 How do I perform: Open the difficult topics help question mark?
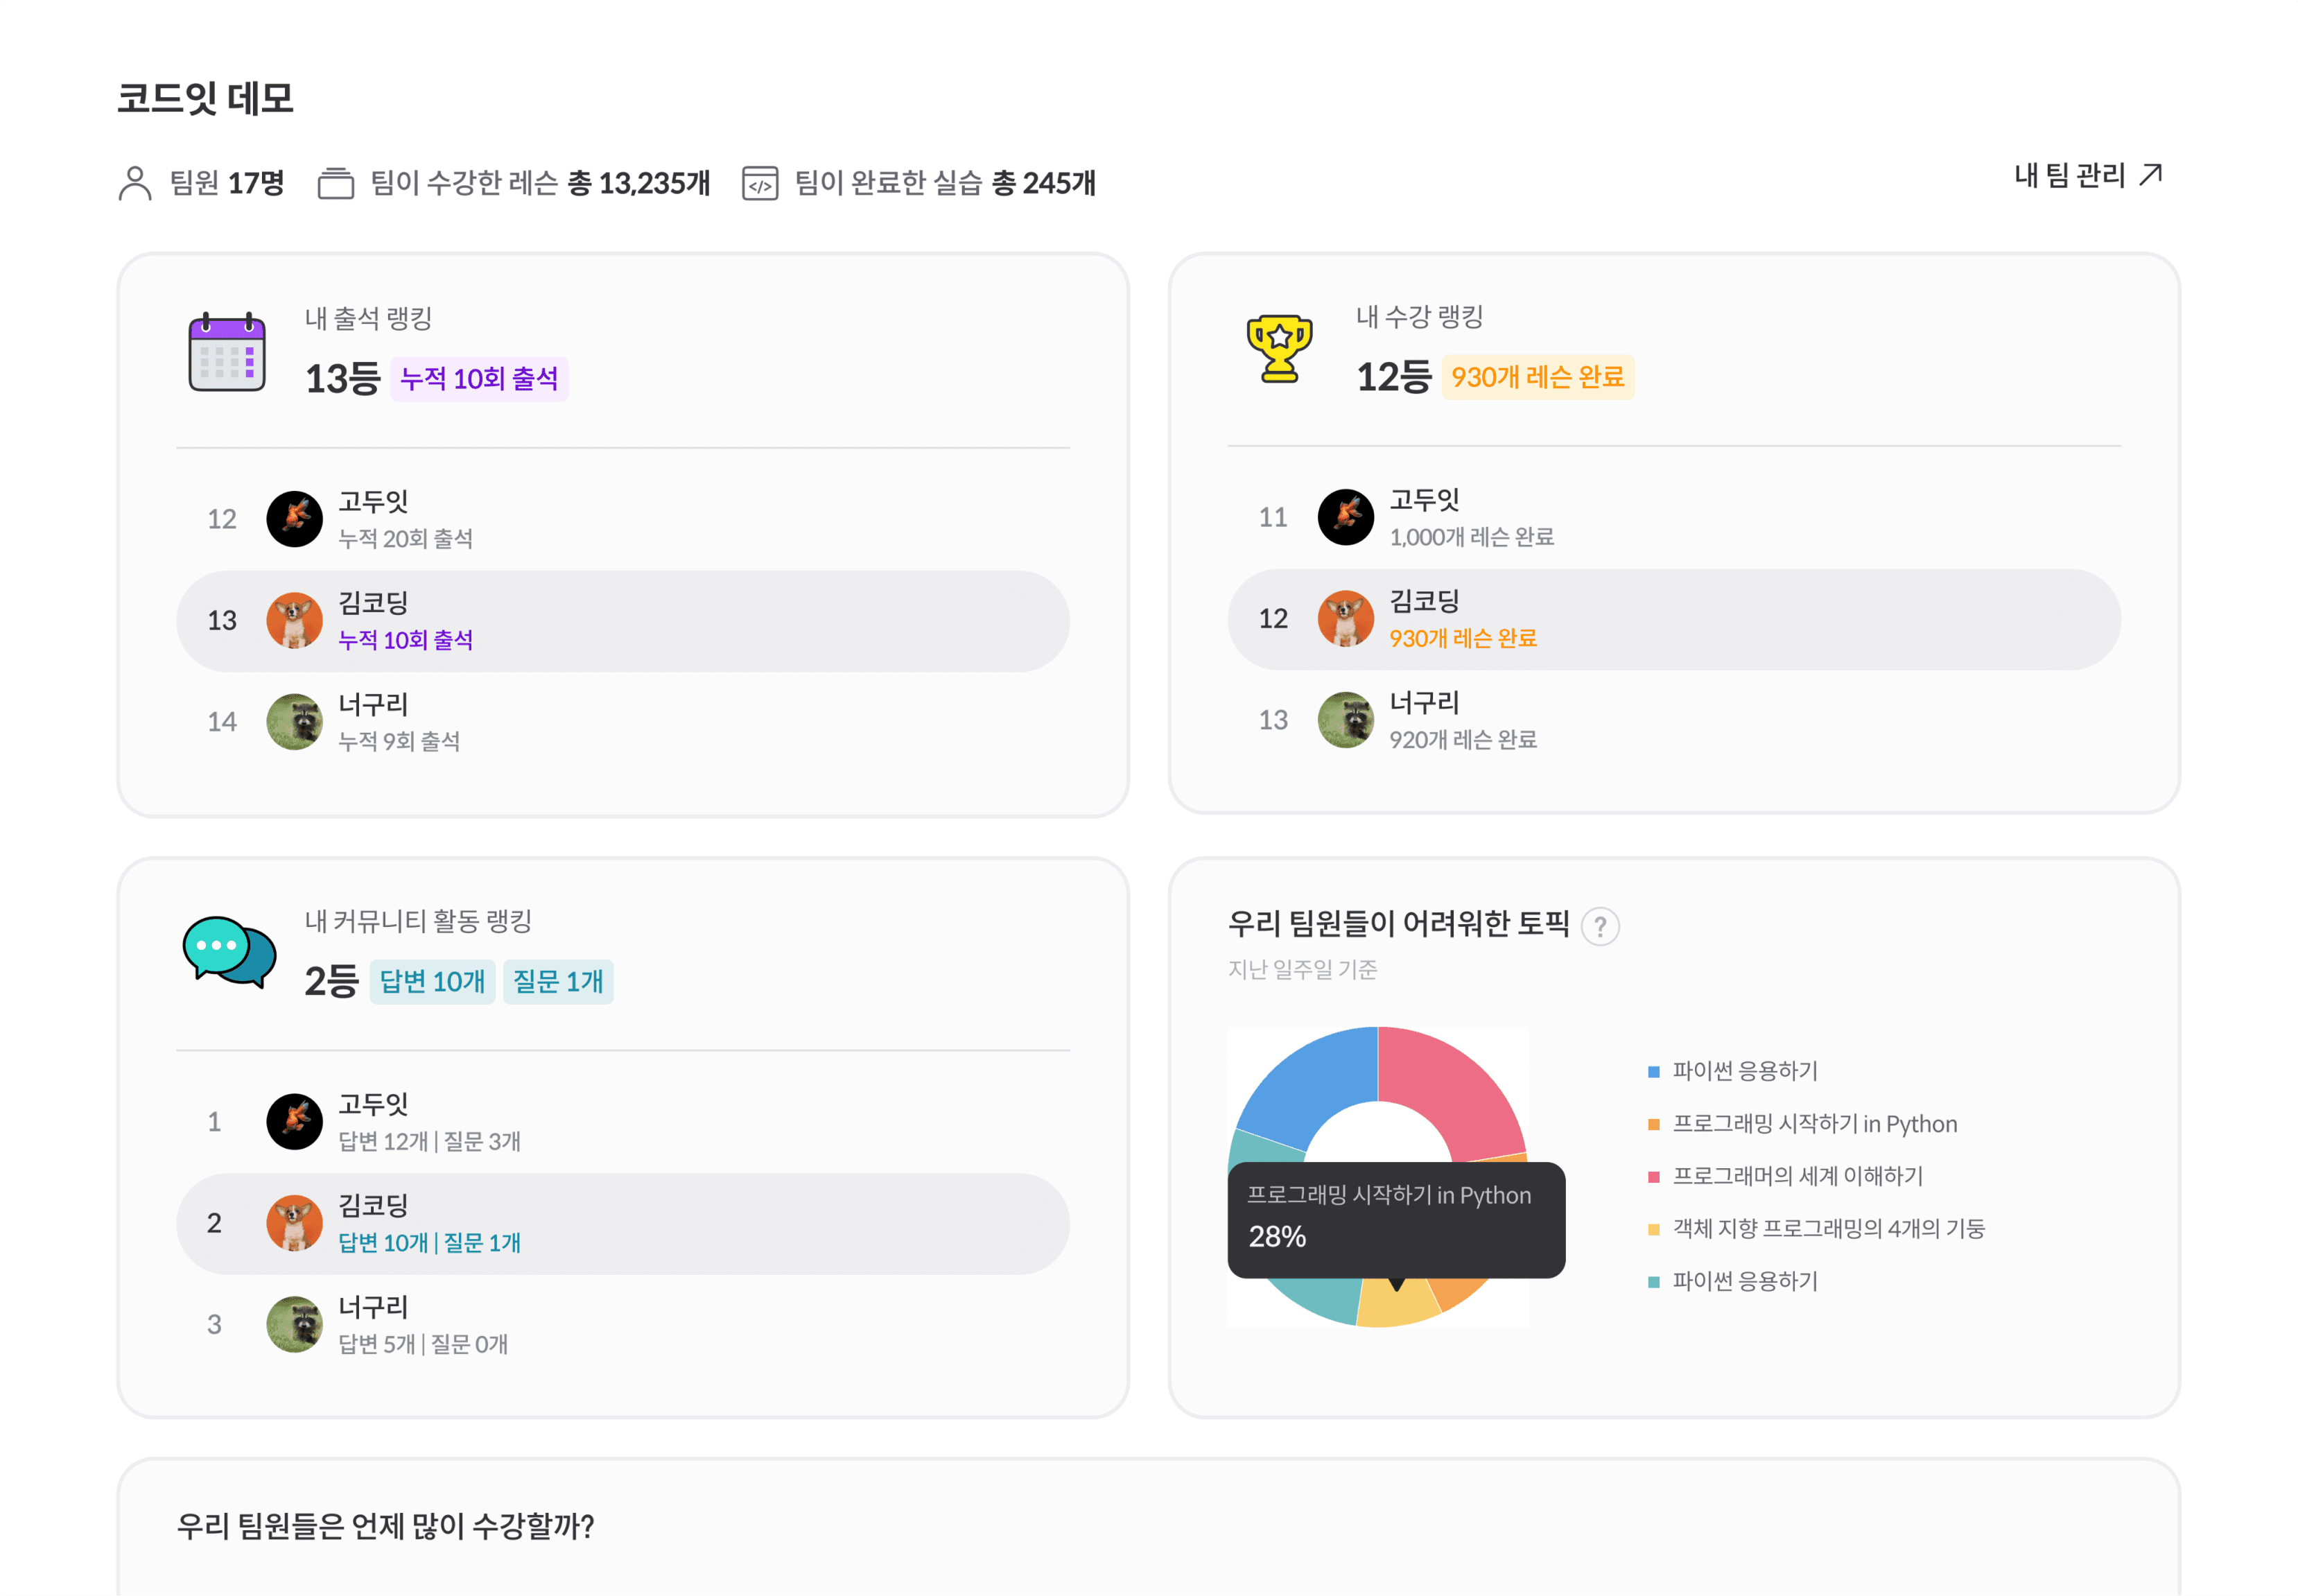pyautogui.click(x=1599, y=926)
